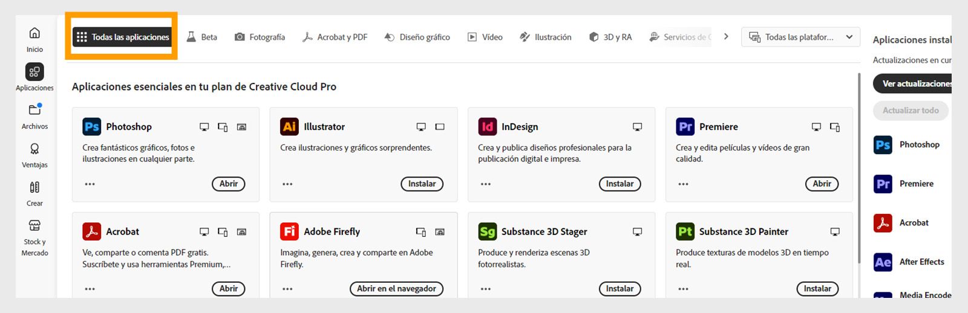Click the Photoshop desktop platform icon
The width and height of the screenshot is (968, 313).
[x=204, y=127]
